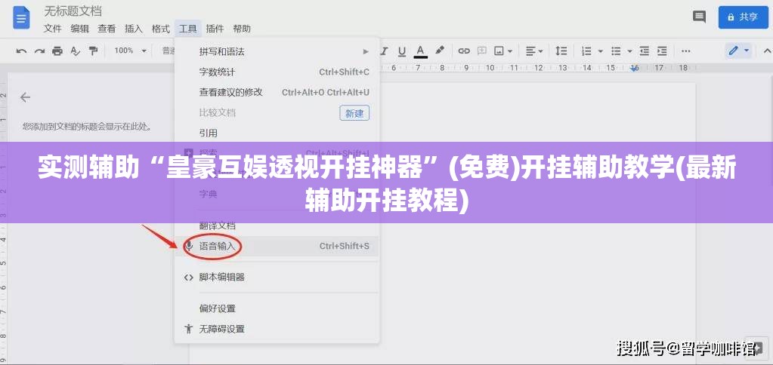Click the insert image icon
Screen dimensions: 773x365
(x=499, y=51)
